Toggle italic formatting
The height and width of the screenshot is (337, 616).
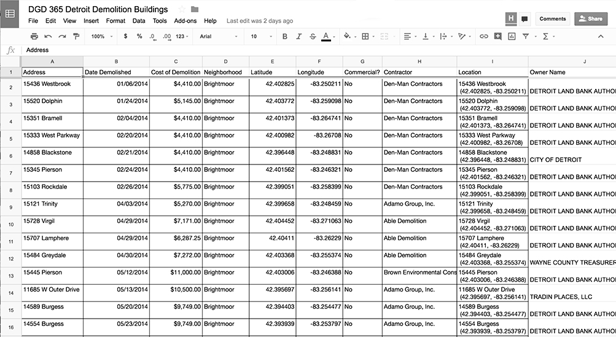(298, 36)
